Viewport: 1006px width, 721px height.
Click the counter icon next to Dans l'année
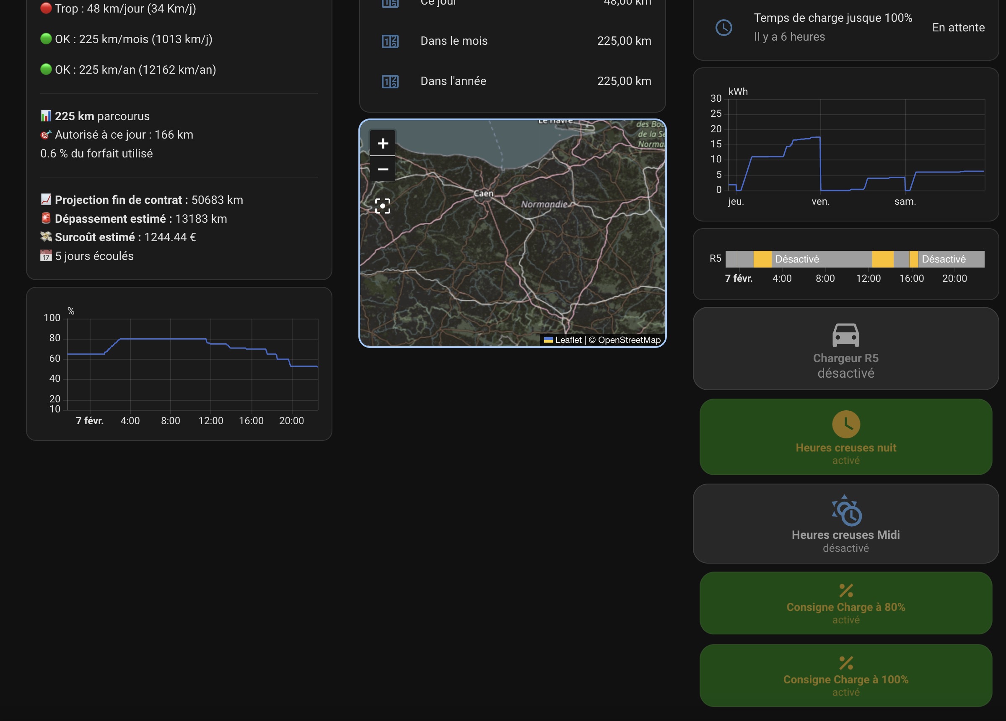point(390,82)
